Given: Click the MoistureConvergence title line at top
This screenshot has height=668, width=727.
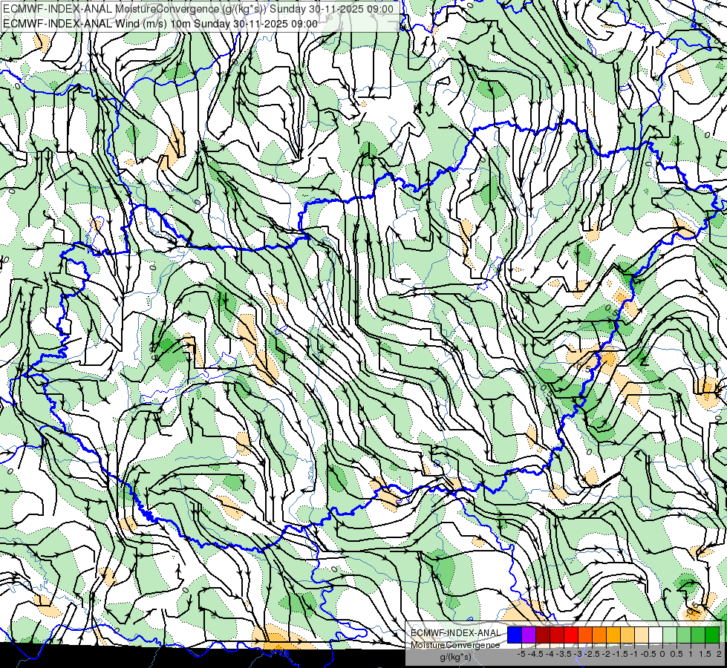Looking at the screenshot, I should tap(198, 9).
